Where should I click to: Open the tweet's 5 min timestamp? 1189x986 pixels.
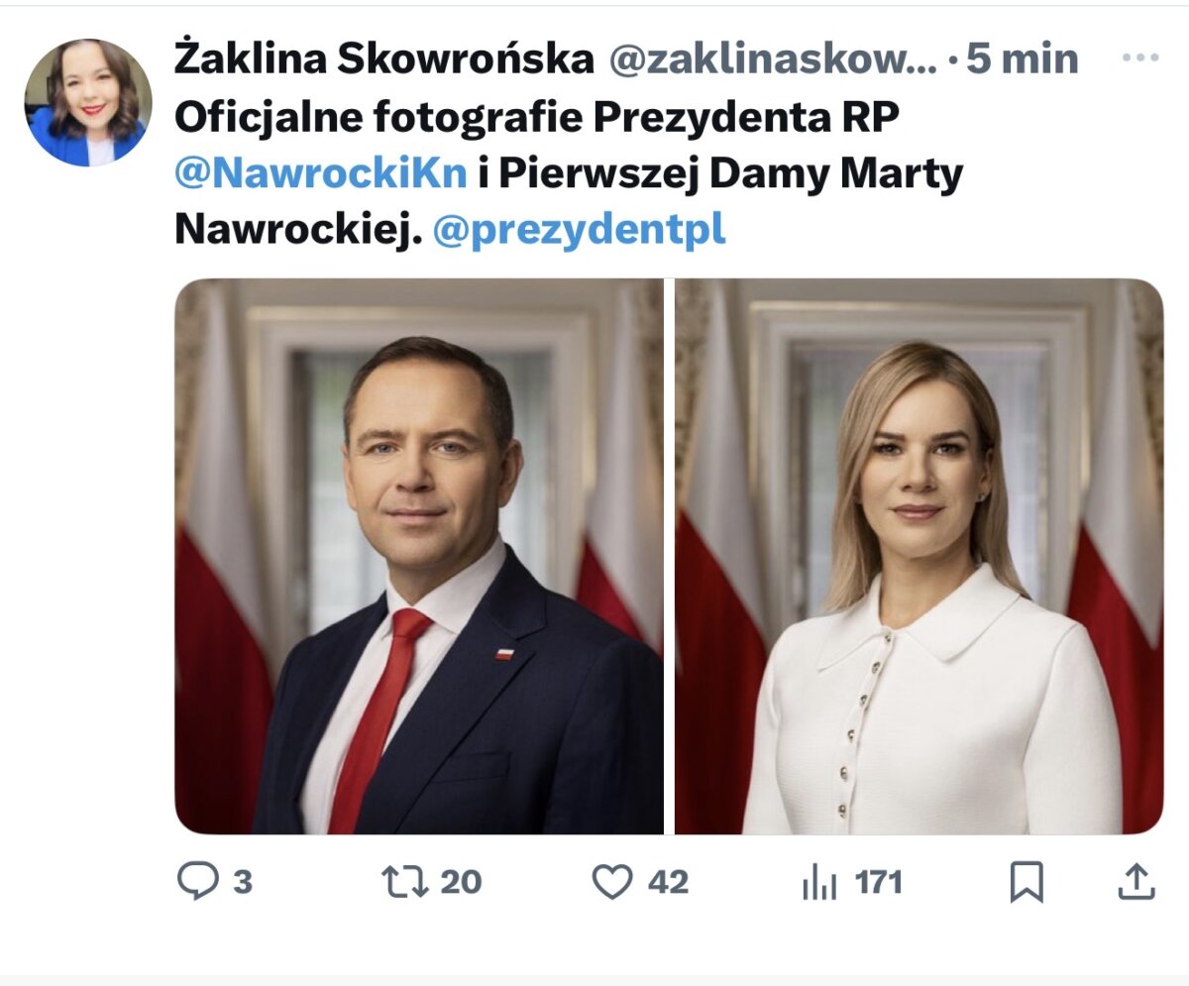click(x=1022, y=59)
